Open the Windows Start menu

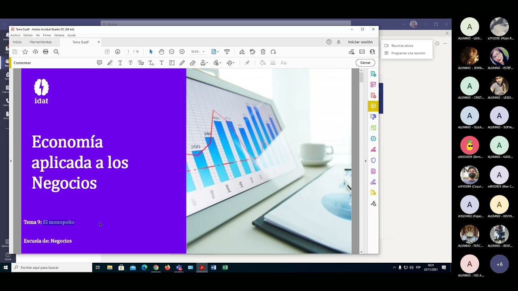[6, 268]
